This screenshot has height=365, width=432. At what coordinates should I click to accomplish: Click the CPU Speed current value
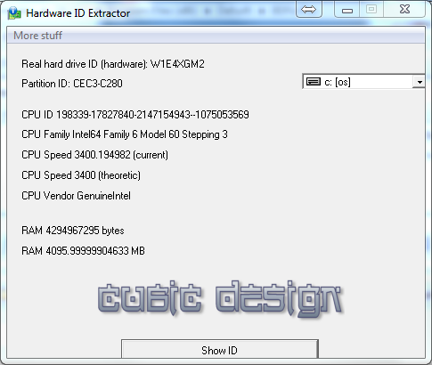94,155
